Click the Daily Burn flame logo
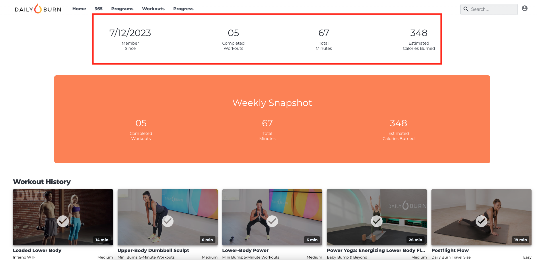This screenshot has width=537, height=260. coord(38,9)
